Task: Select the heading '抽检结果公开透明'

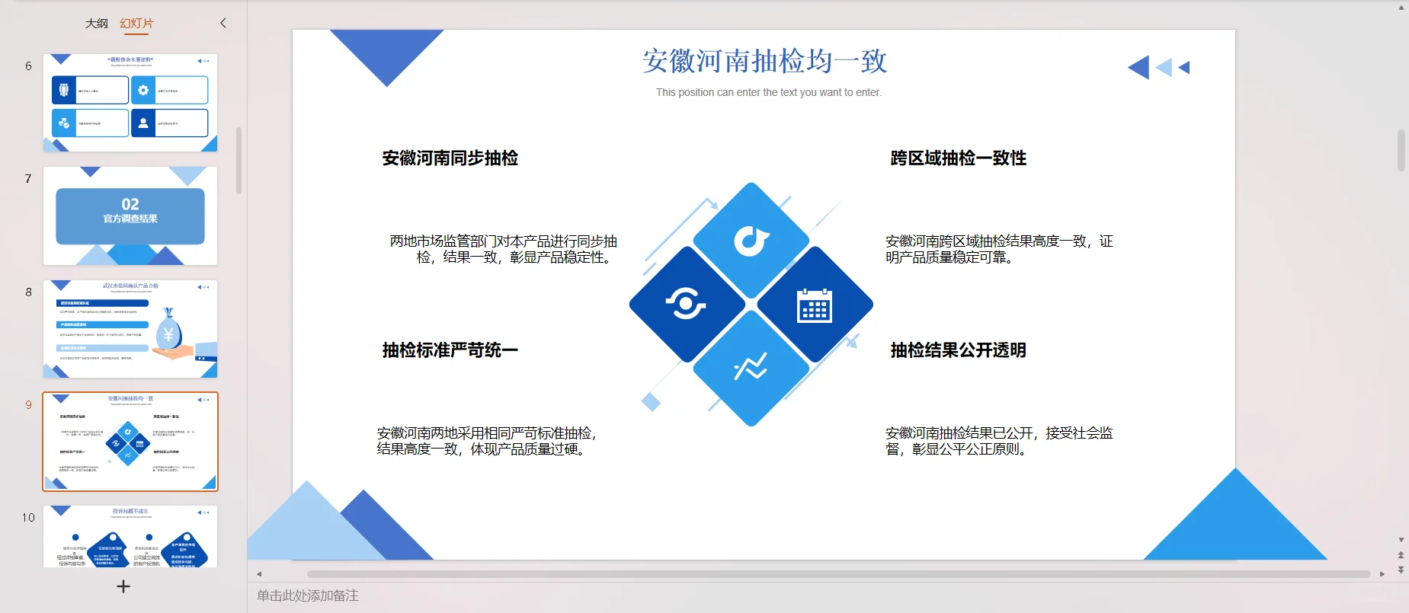Action: (959, 350)
